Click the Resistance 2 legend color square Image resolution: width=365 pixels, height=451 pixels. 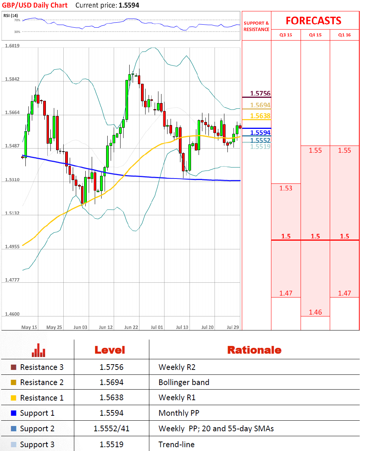tap(14, 383)
